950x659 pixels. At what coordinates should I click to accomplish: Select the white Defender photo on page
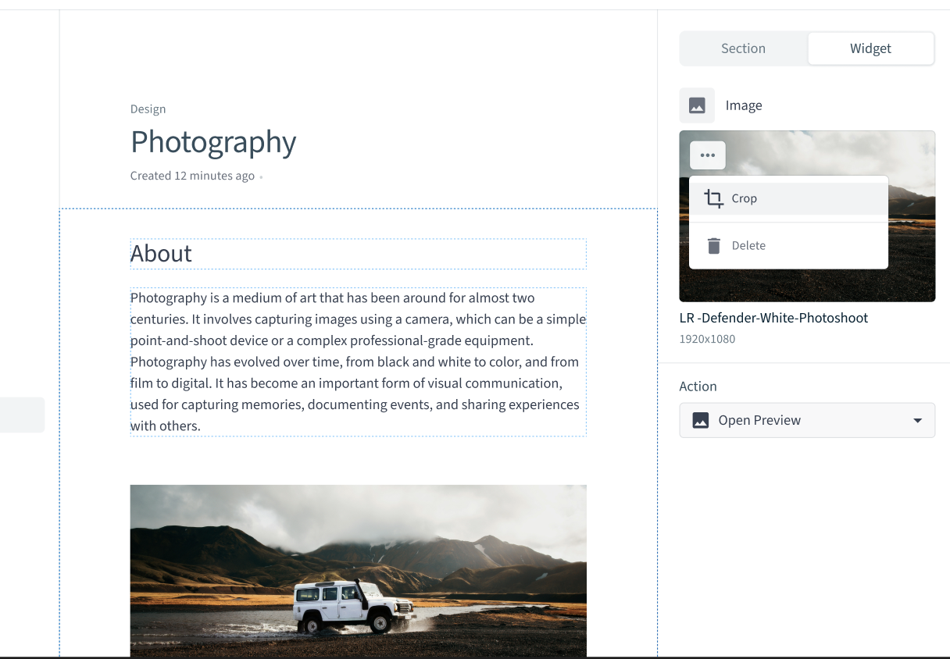pyautogui.click(x=358, y=571)
